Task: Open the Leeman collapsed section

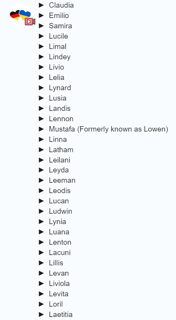Action: [41, 180]
